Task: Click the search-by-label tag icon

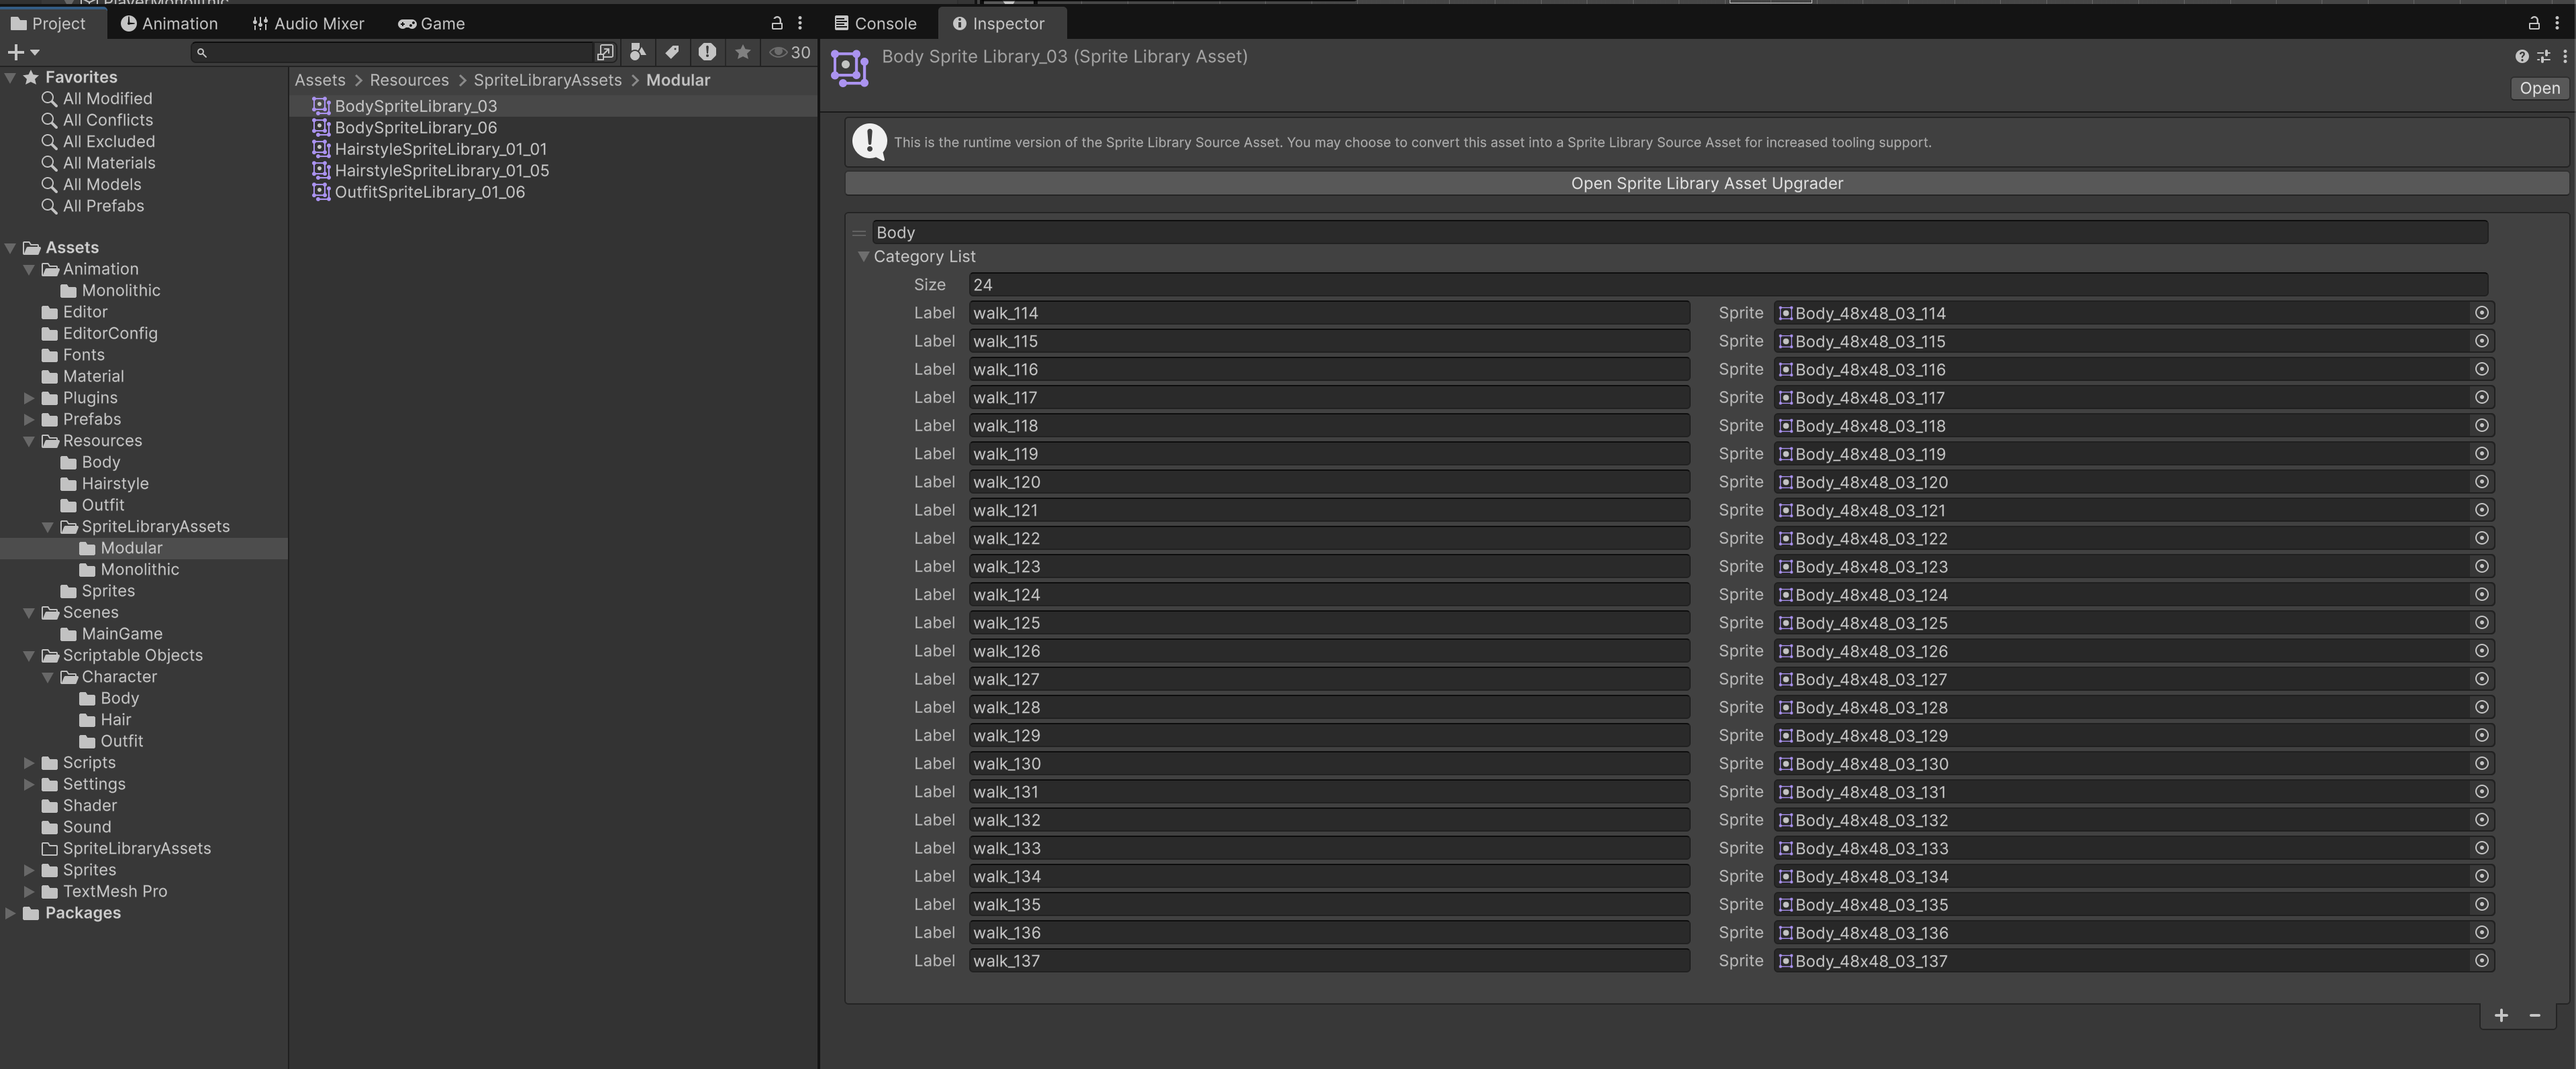Action: 672,52
